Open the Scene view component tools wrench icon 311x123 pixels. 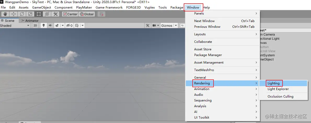(148, 26)
